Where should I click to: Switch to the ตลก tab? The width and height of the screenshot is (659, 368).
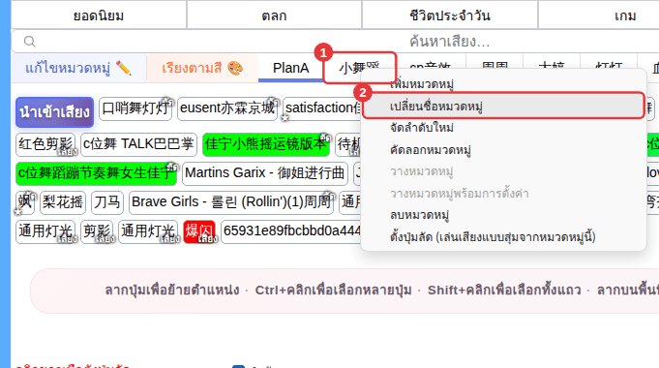[x=274, y=15]
